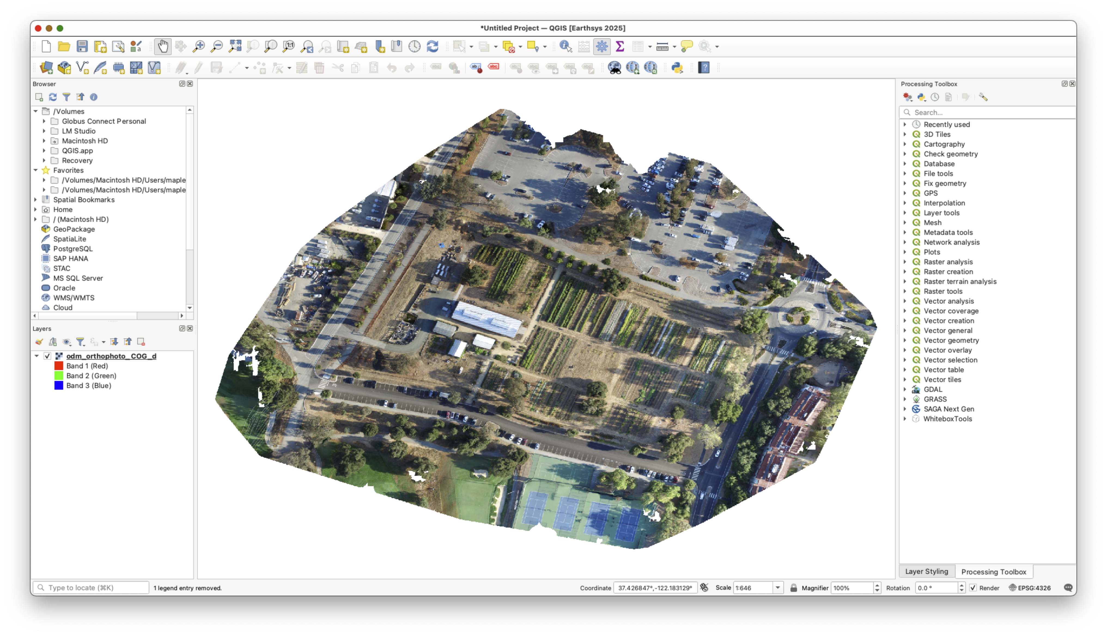Select the Pan Map hand tool
The width and height of the screenshot is (1107, 636).
pyautogui.click(x=163, y=46)
